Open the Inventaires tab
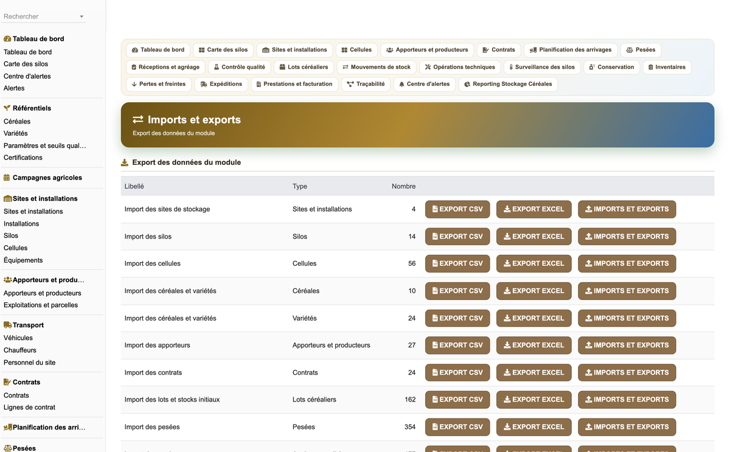730x452 pixels. pos(667,67)
